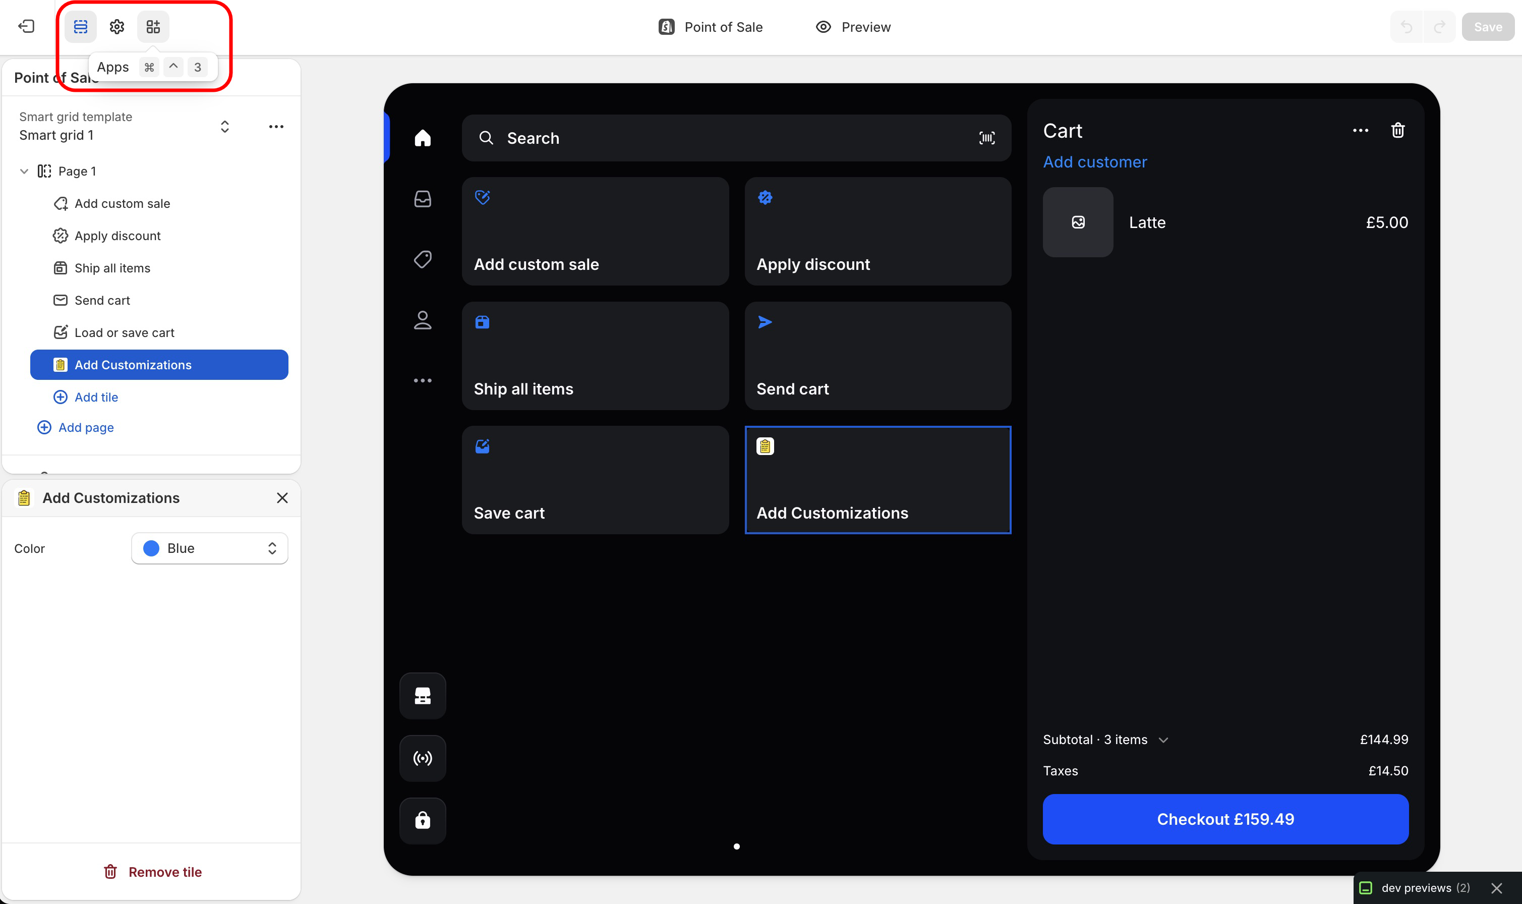Expand the Subtotal 3 items chevron

click(1163, 740)
